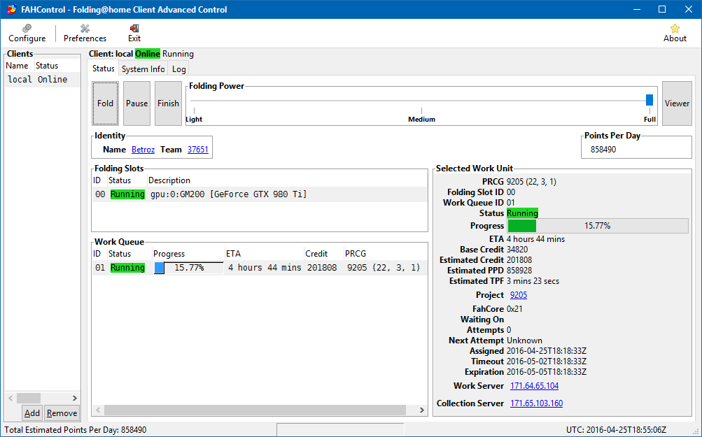Click the Fold button
The image size is (702, 437).
click(x=105, y=103)
